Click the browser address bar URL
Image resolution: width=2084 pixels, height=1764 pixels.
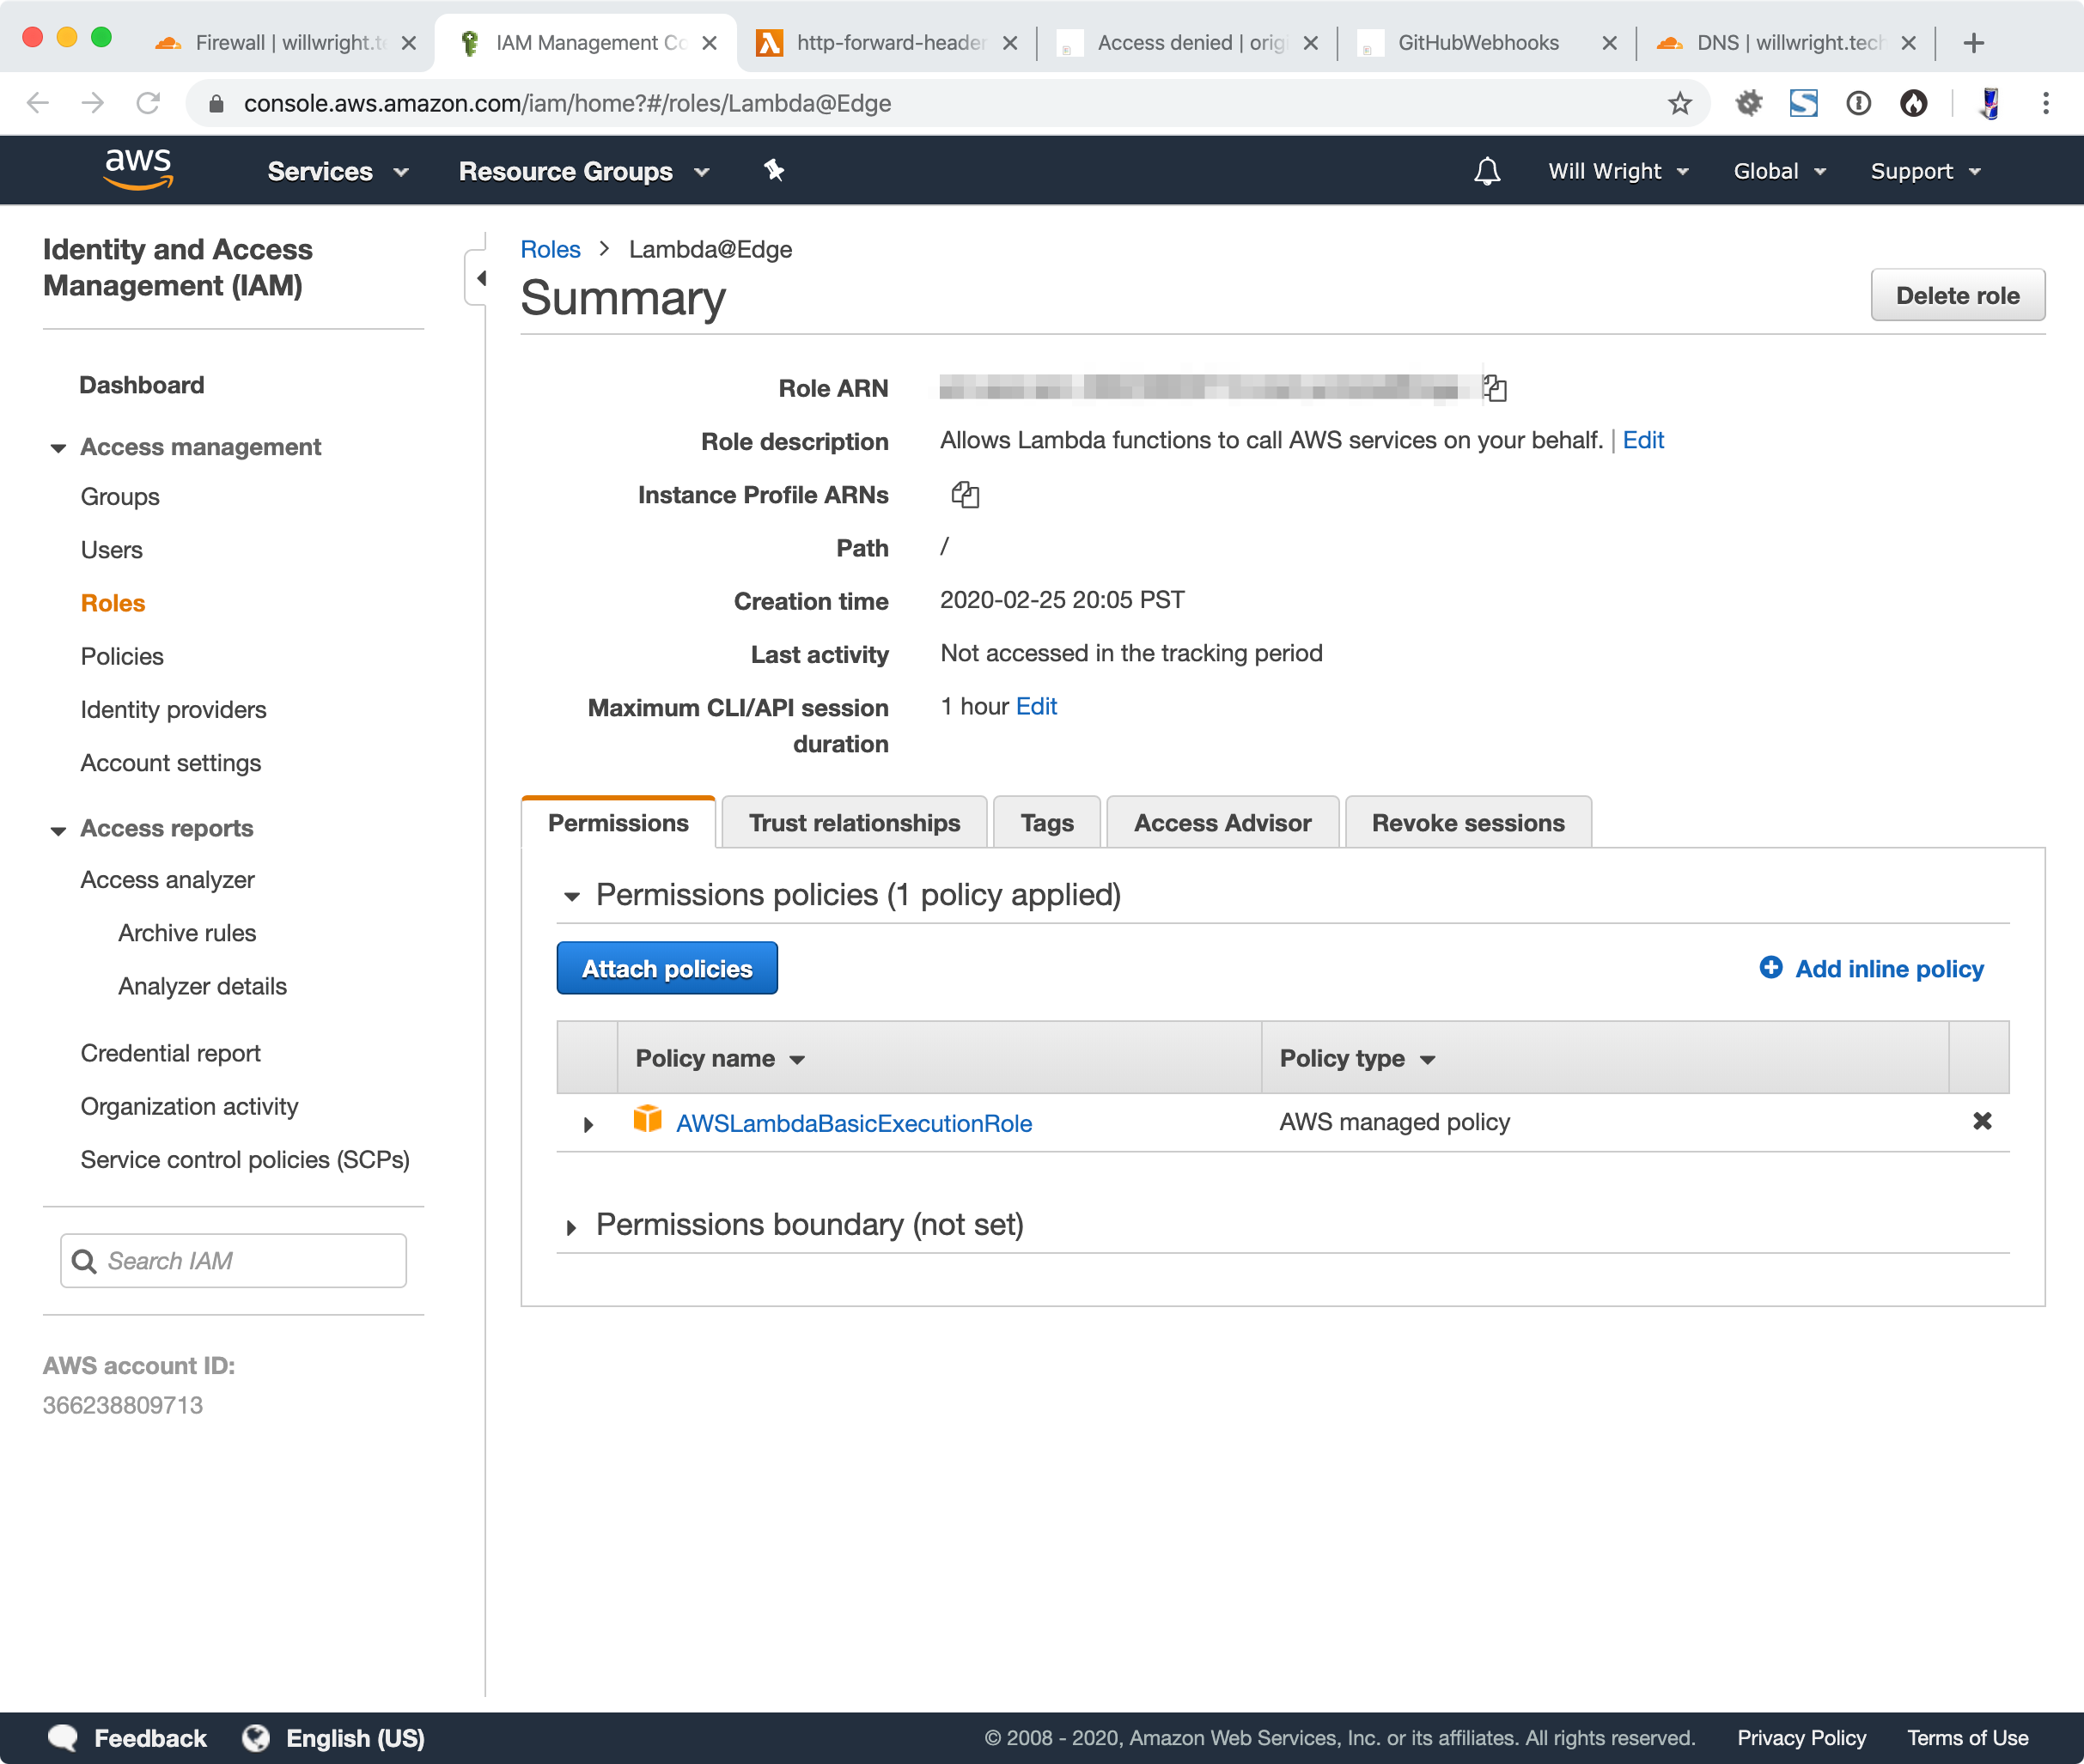pyautogui.click(x=568, y=103)
